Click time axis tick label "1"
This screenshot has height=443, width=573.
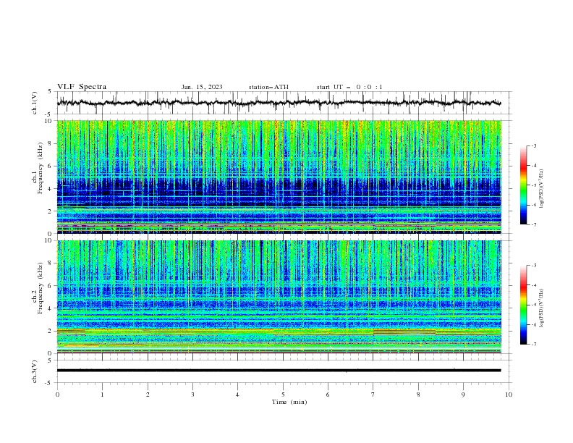click(x=102, y=395)
